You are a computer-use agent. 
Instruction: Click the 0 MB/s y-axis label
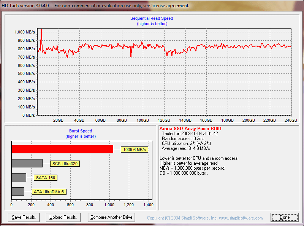[29, 115]
